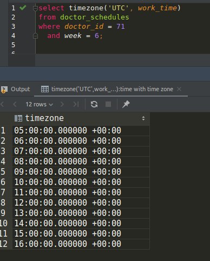This screenshot has width=210, height=261.
Task: Select cell 06:00:00.000000 +00:00
Action: 81,141
